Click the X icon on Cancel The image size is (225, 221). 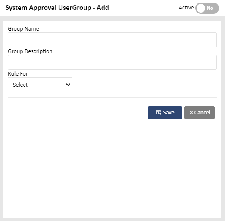pos(191,112)
